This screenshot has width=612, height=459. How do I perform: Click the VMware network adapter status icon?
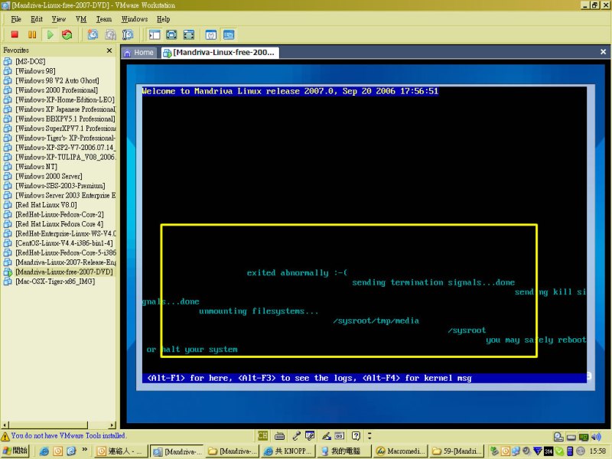coord(584,437)
